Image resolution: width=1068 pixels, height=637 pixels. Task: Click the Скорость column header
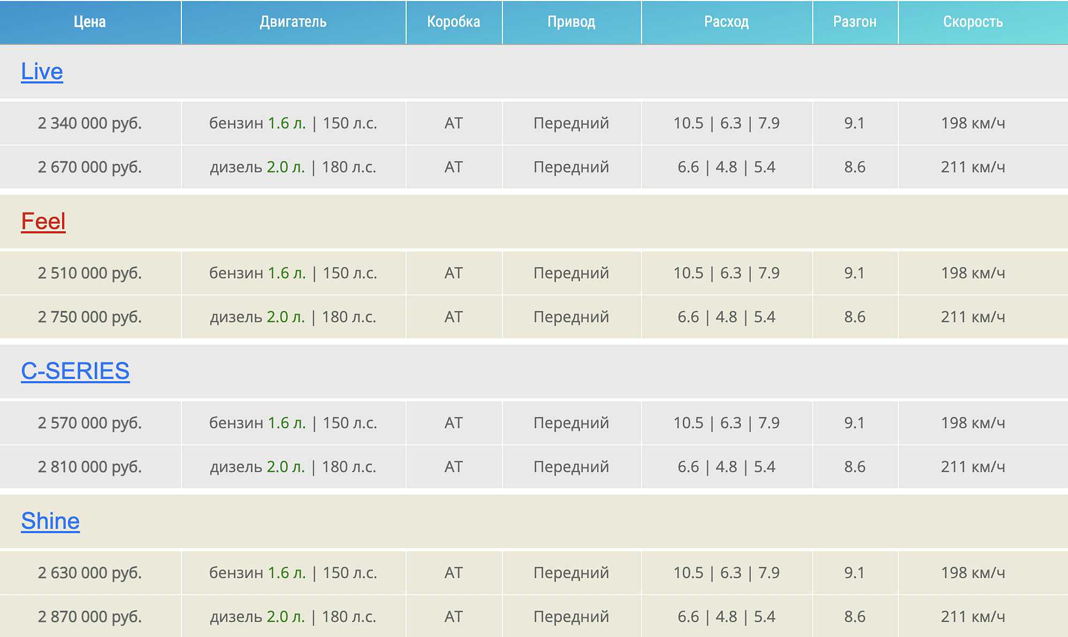pos(973,22)
